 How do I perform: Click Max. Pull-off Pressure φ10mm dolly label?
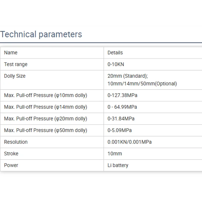point(45,95)
